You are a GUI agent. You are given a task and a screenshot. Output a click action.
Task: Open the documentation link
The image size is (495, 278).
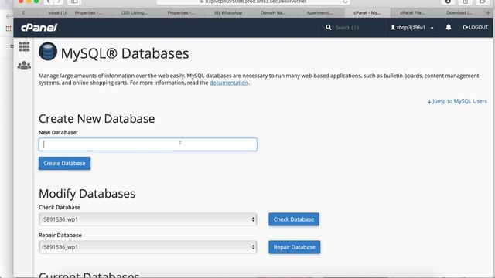(x=229, y=83)
